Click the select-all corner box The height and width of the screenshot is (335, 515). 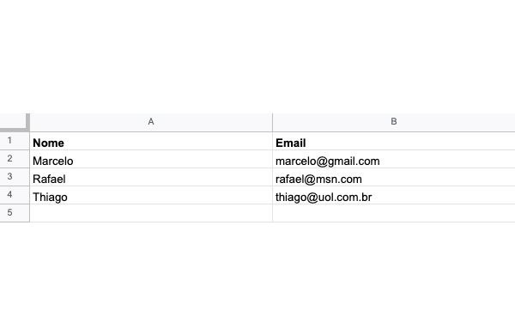click(x=15, y=122)
